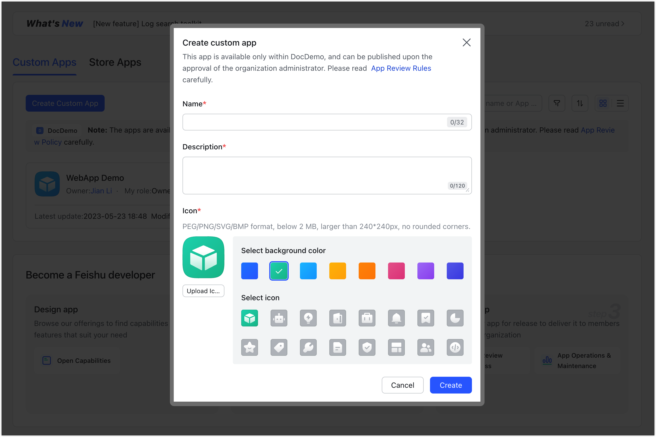Image resolution: width=656 pixels, height=437 pixels.
Task: Select the star icon
Action: click(x=249, y=347)
